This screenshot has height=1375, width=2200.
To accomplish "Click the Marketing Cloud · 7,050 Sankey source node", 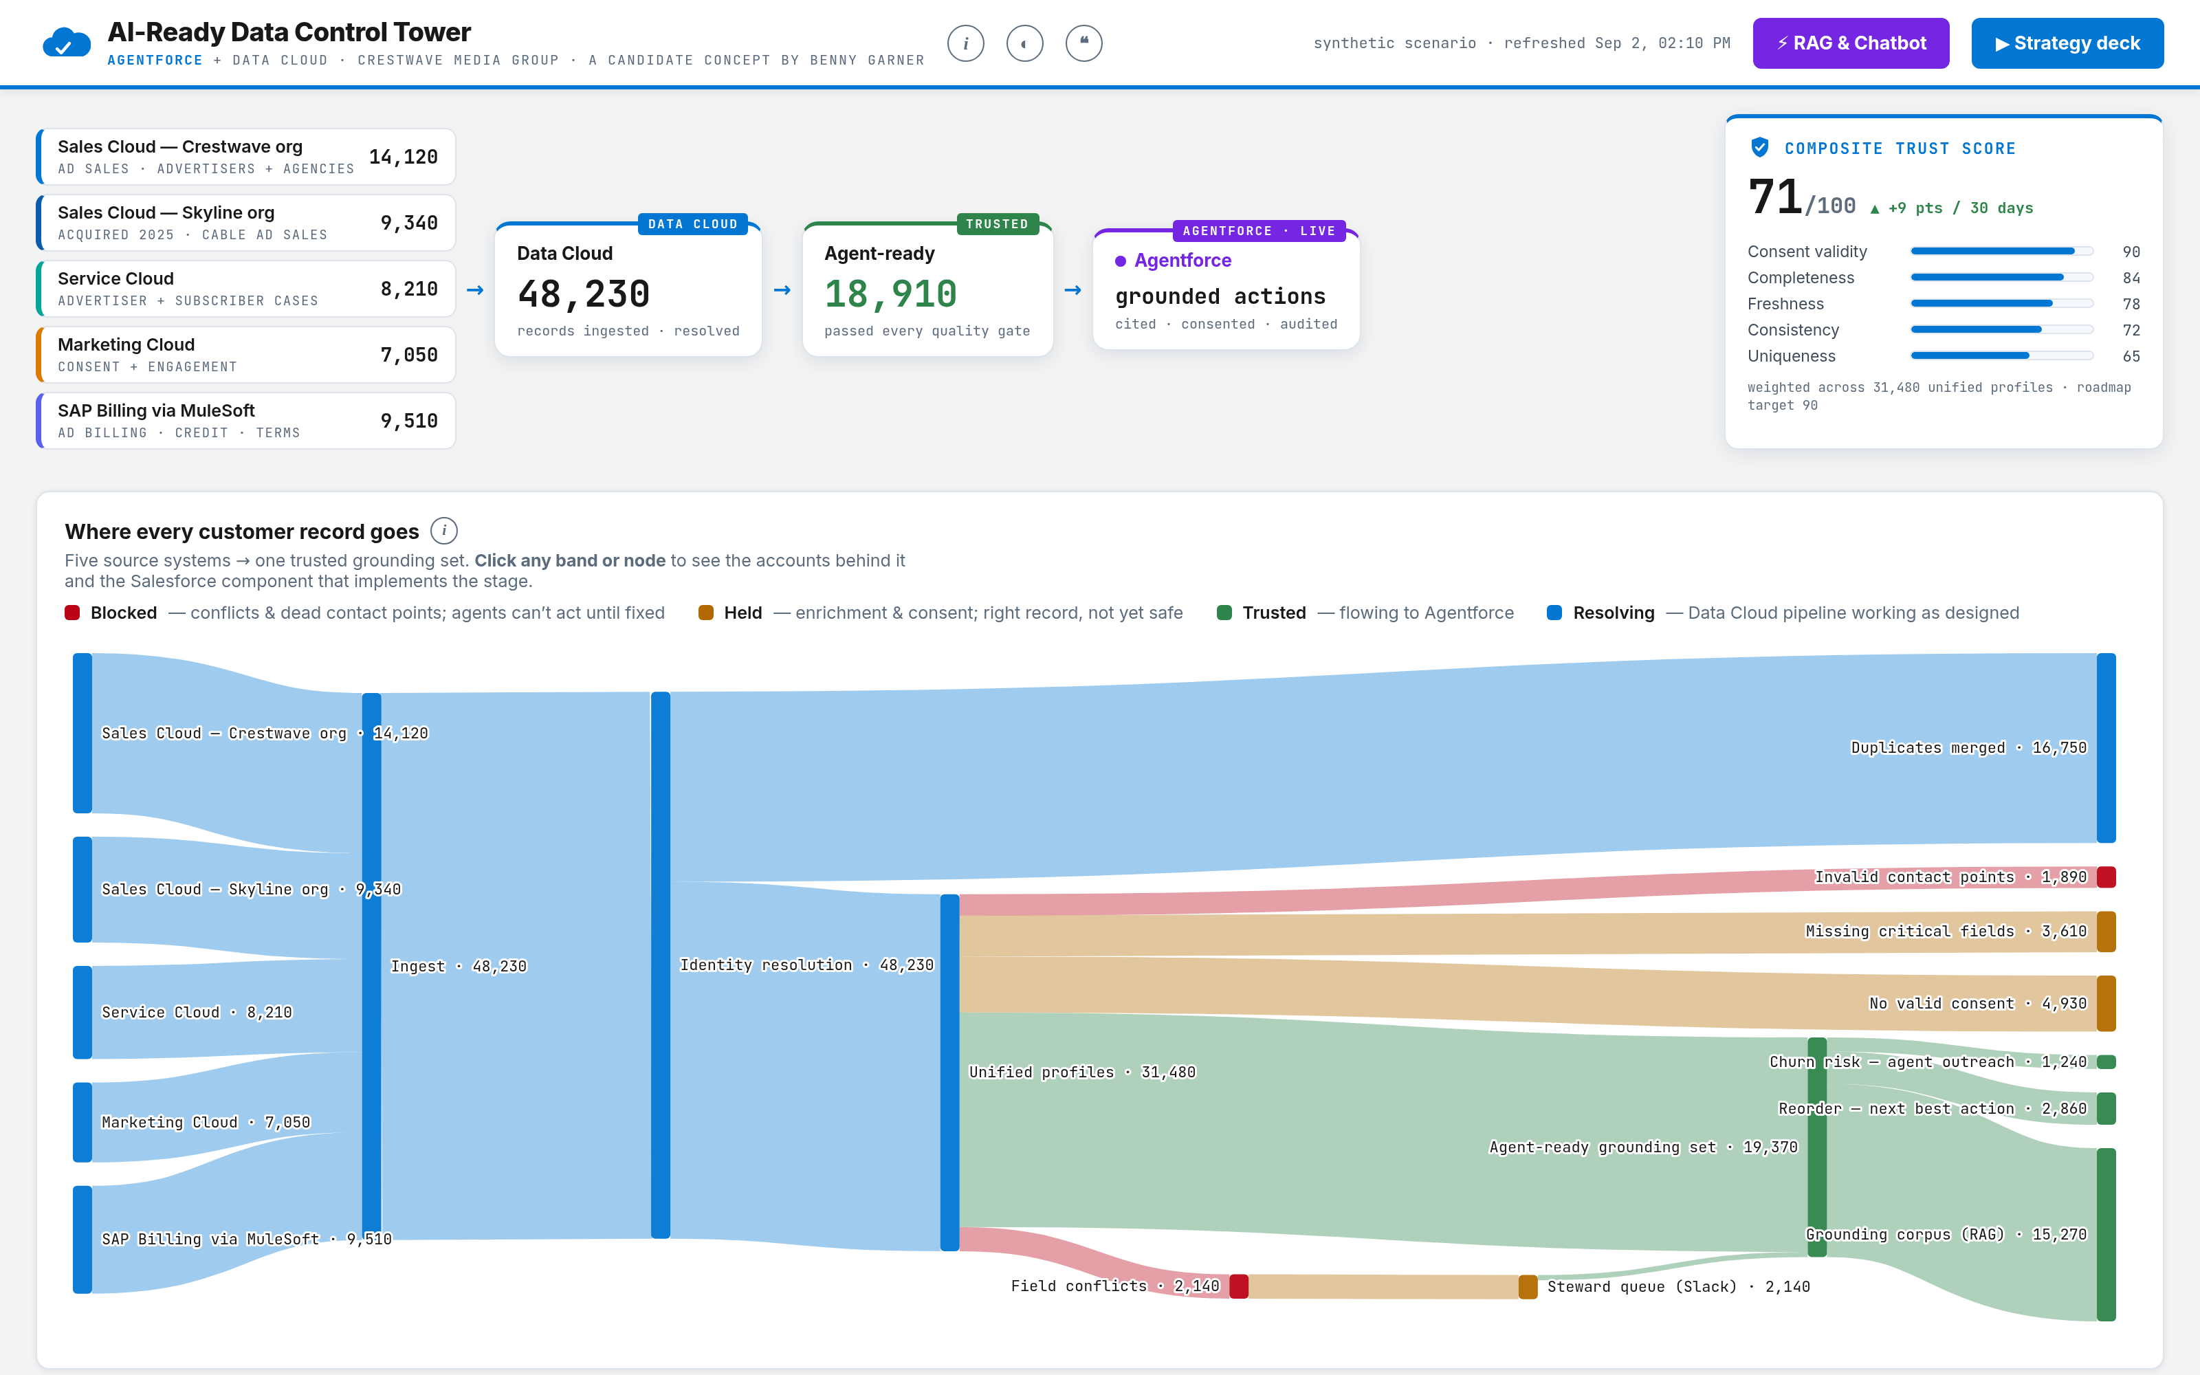I will pos(82,1122).
